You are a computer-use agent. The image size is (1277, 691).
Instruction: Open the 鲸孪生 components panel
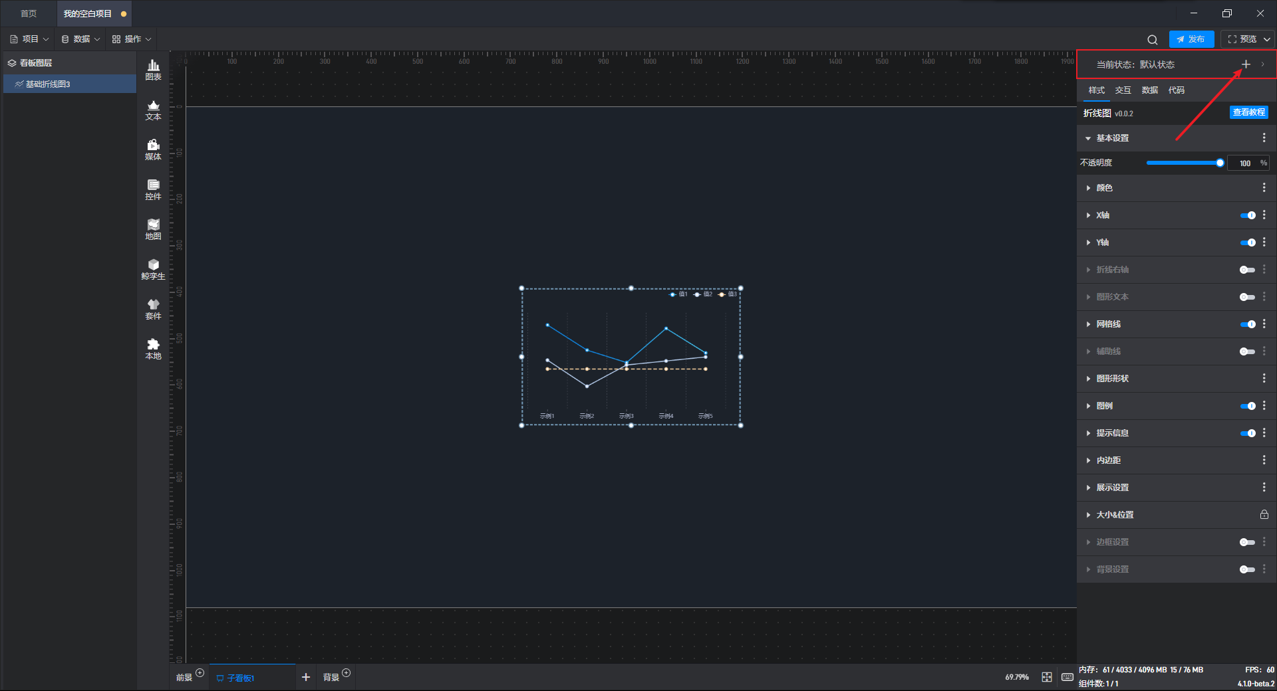point(153,269)
